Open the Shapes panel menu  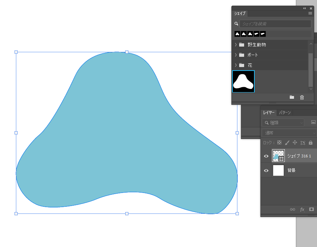(310, 13)
